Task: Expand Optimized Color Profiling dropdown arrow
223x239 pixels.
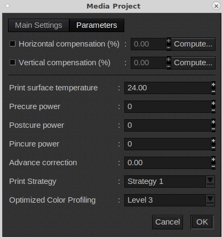Action: (210, 200)
